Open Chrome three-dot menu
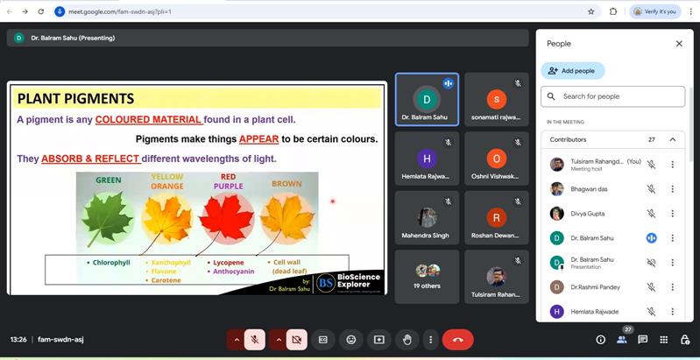This screenshot has height=360, width=700. (x=690, y=11)
